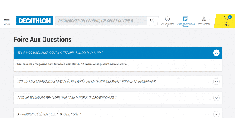Click the 'Tous vos magasins sont-ils fermés' header
Viewport: 235px width, 132px height.
click(60, 53)
